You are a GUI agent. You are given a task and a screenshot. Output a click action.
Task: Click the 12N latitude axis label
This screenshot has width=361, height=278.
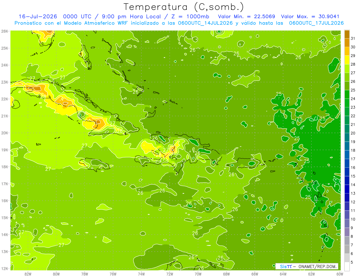click(x=5, y=268)
